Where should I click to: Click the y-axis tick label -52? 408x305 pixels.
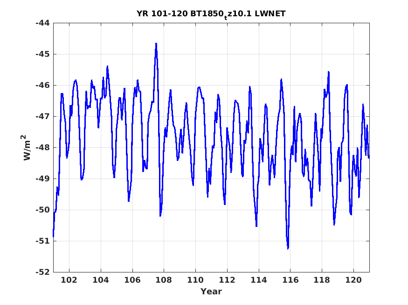(x=42, y=272)
